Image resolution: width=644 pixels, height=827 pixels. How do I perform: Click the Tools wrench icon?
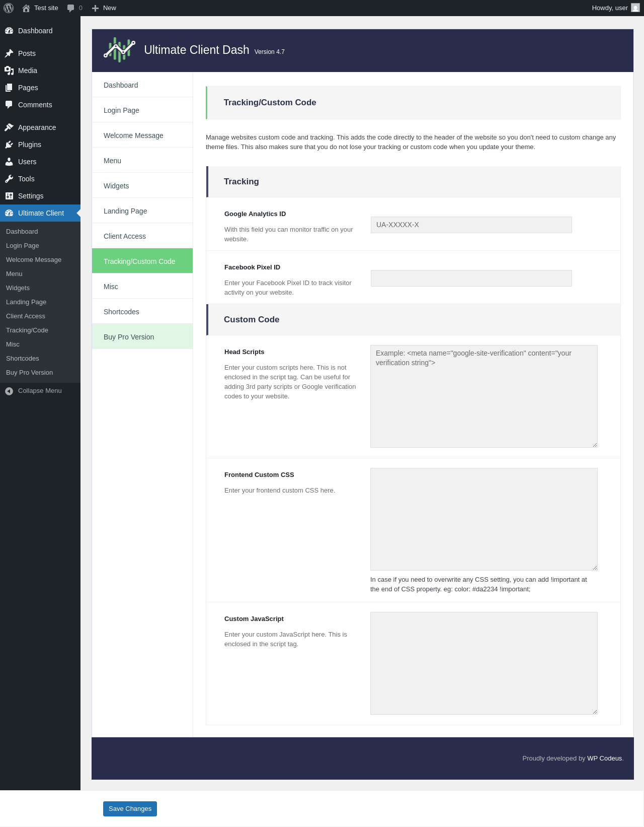pyautogui.click(x=9, y=179)
